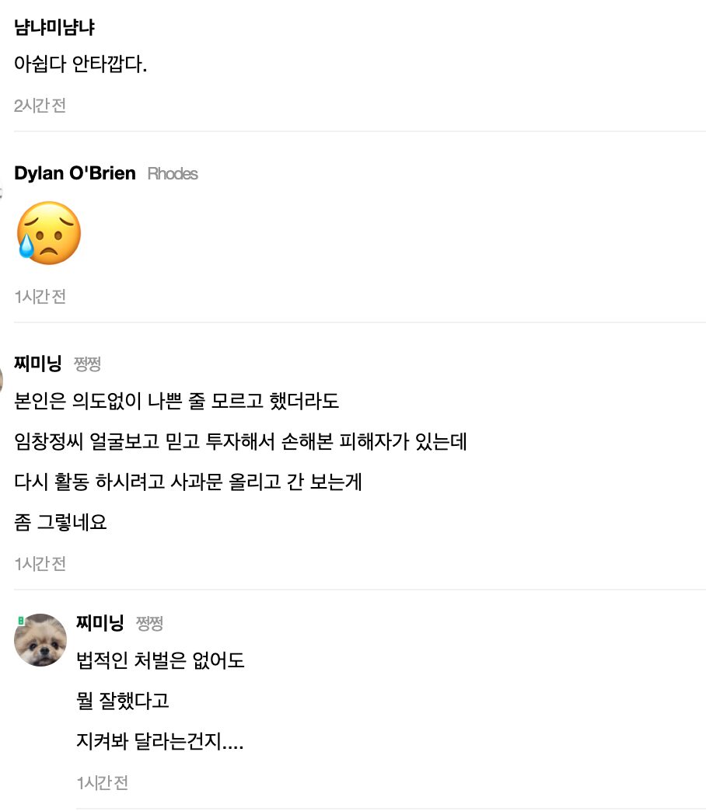Click 1시간 전 timestamp below 좀 그렇네요
706x811 pixels.
40,563
